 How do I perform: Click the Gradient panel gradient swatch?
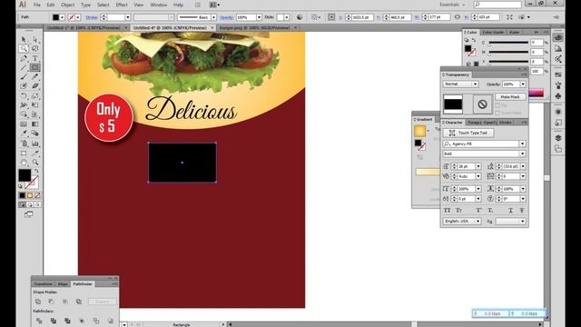[419, 131]
